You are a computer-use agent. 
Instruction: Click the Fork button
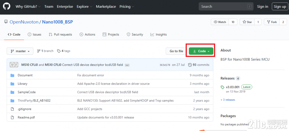pos(272,22)
